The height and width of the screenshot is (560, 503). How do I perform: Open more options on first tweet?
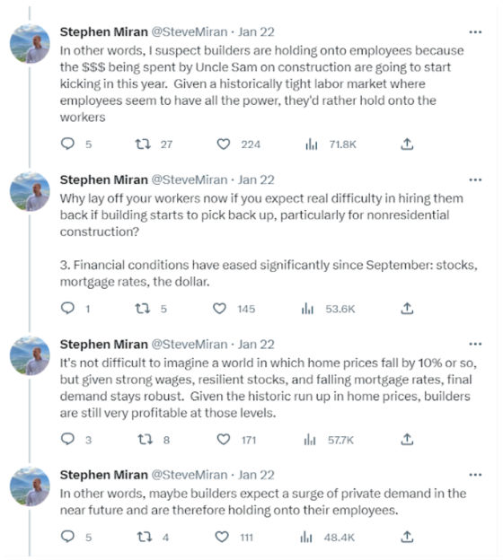click(475, 32)
